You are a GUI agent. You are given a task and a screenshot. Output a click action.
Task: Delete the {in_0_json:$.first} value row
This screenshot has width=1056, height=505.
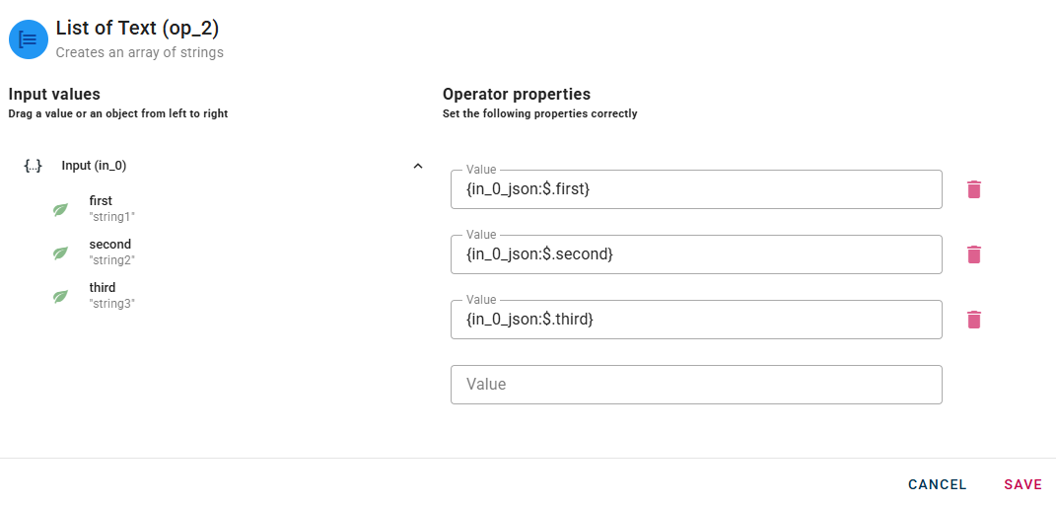pos(974,189)
